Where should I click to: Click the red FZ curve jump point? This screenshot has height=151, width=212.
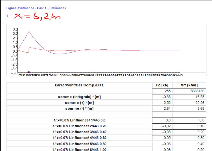[29, 50]
